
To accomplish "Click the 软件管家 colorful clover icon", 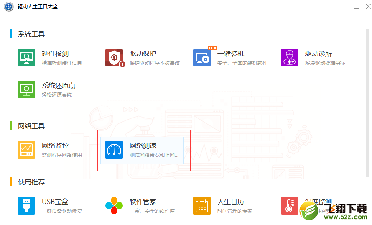I will [x=114, y=206].
